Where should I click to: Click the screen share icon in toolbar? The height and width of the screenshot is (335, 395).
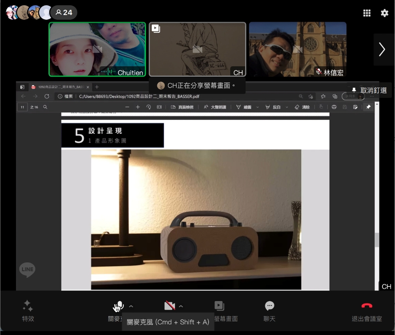tap(219, 306)
